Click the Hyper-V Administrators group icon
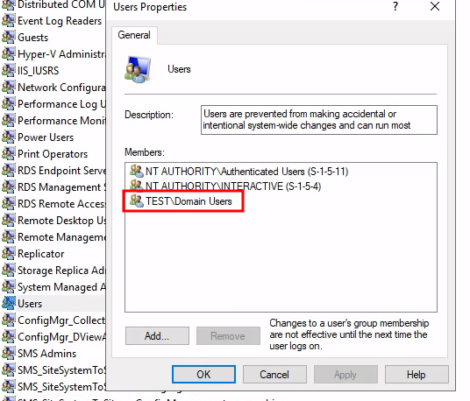This screenshot has height=401, width=470. pyautogui.click(x=8, y=54)
